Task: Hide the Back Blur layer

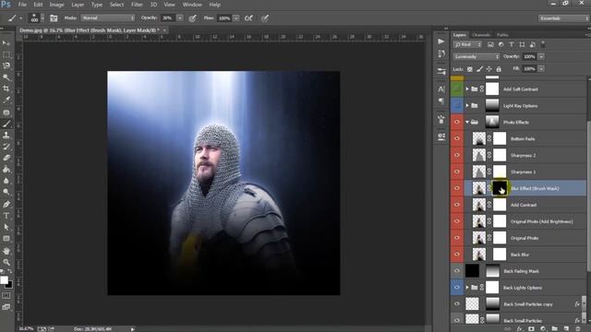Action: click(x=457, y=255)
